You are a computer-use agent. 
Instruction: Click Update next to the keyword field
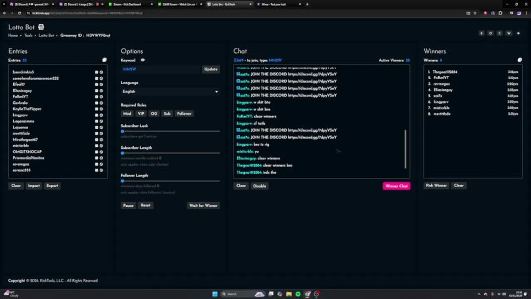[x=211, y=69]
